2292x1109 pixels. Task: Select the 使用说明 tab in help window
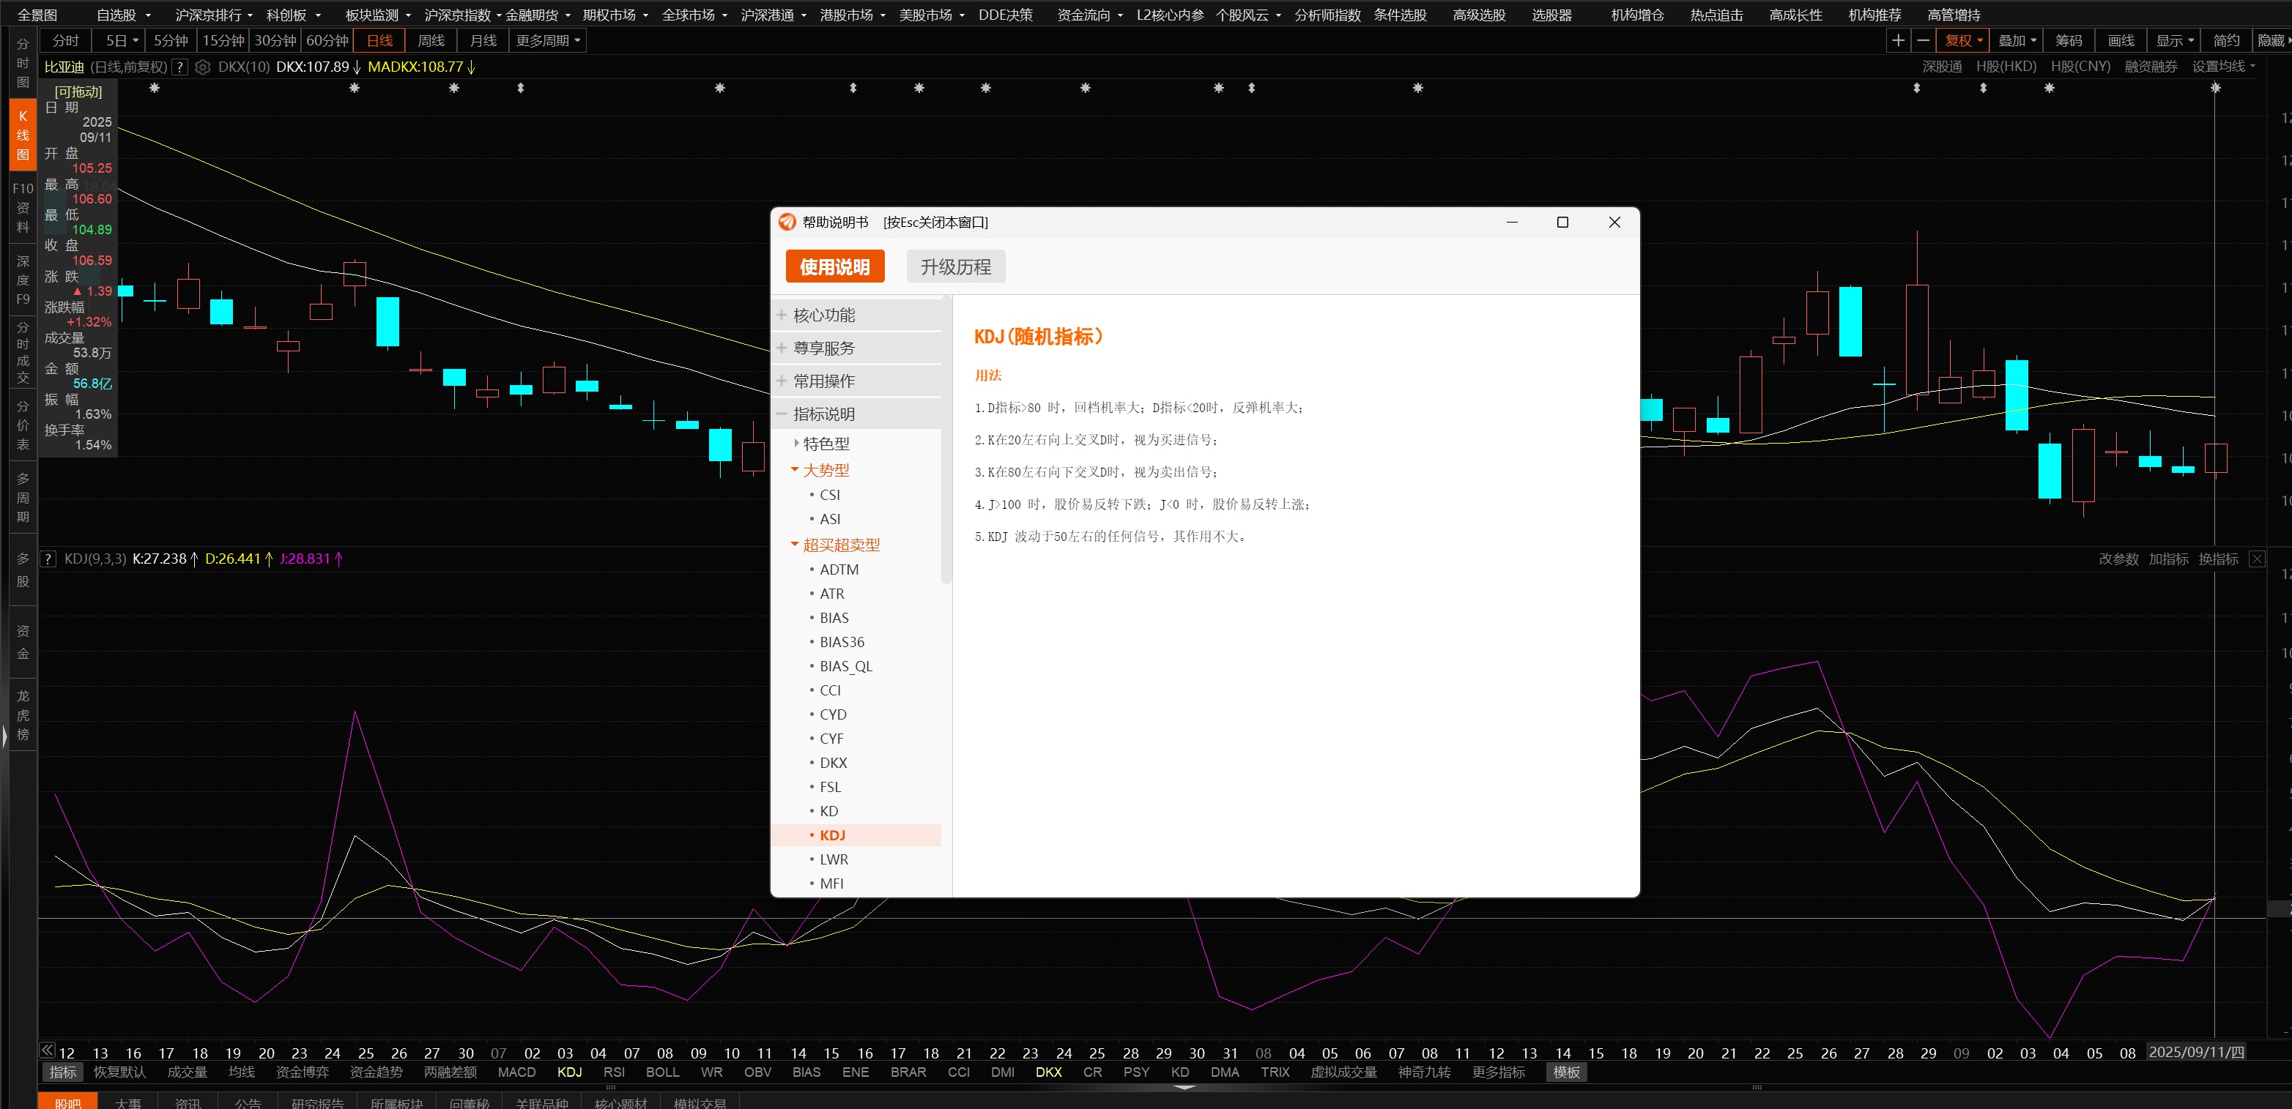coord(834,266)
